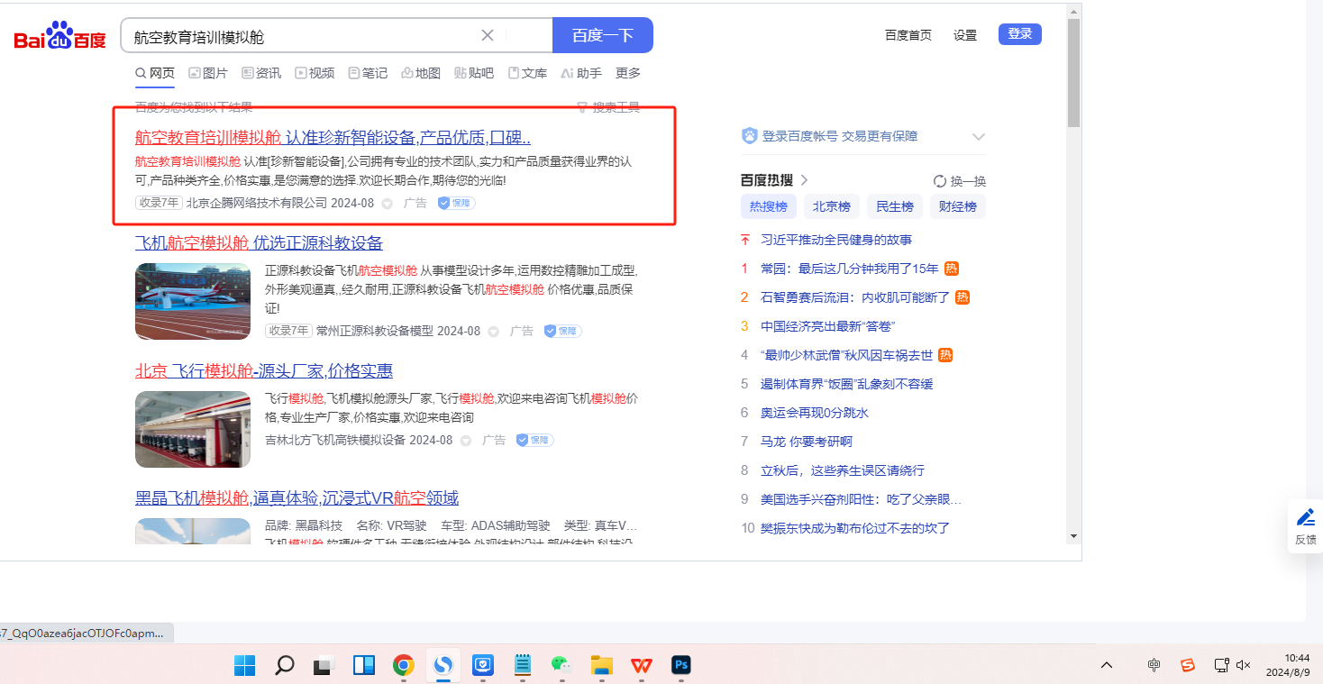
Task: Click the 换一换 refresh icon
Action: [940, 181]
